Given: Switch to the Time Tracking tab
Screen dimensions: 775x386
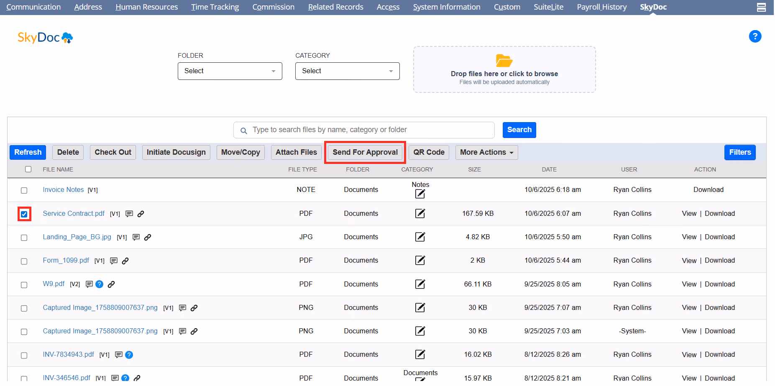Looking at the screenshot, I should point(215,7).
